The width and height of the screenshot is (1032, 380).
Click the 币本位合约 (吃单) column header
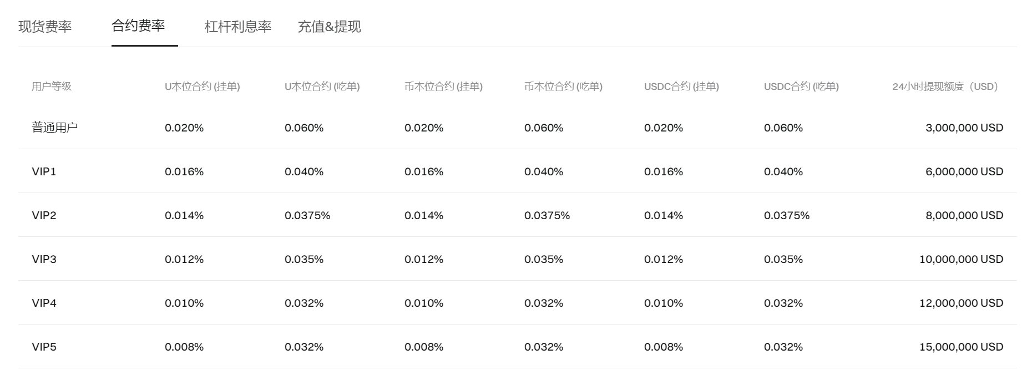pos(564,87)
